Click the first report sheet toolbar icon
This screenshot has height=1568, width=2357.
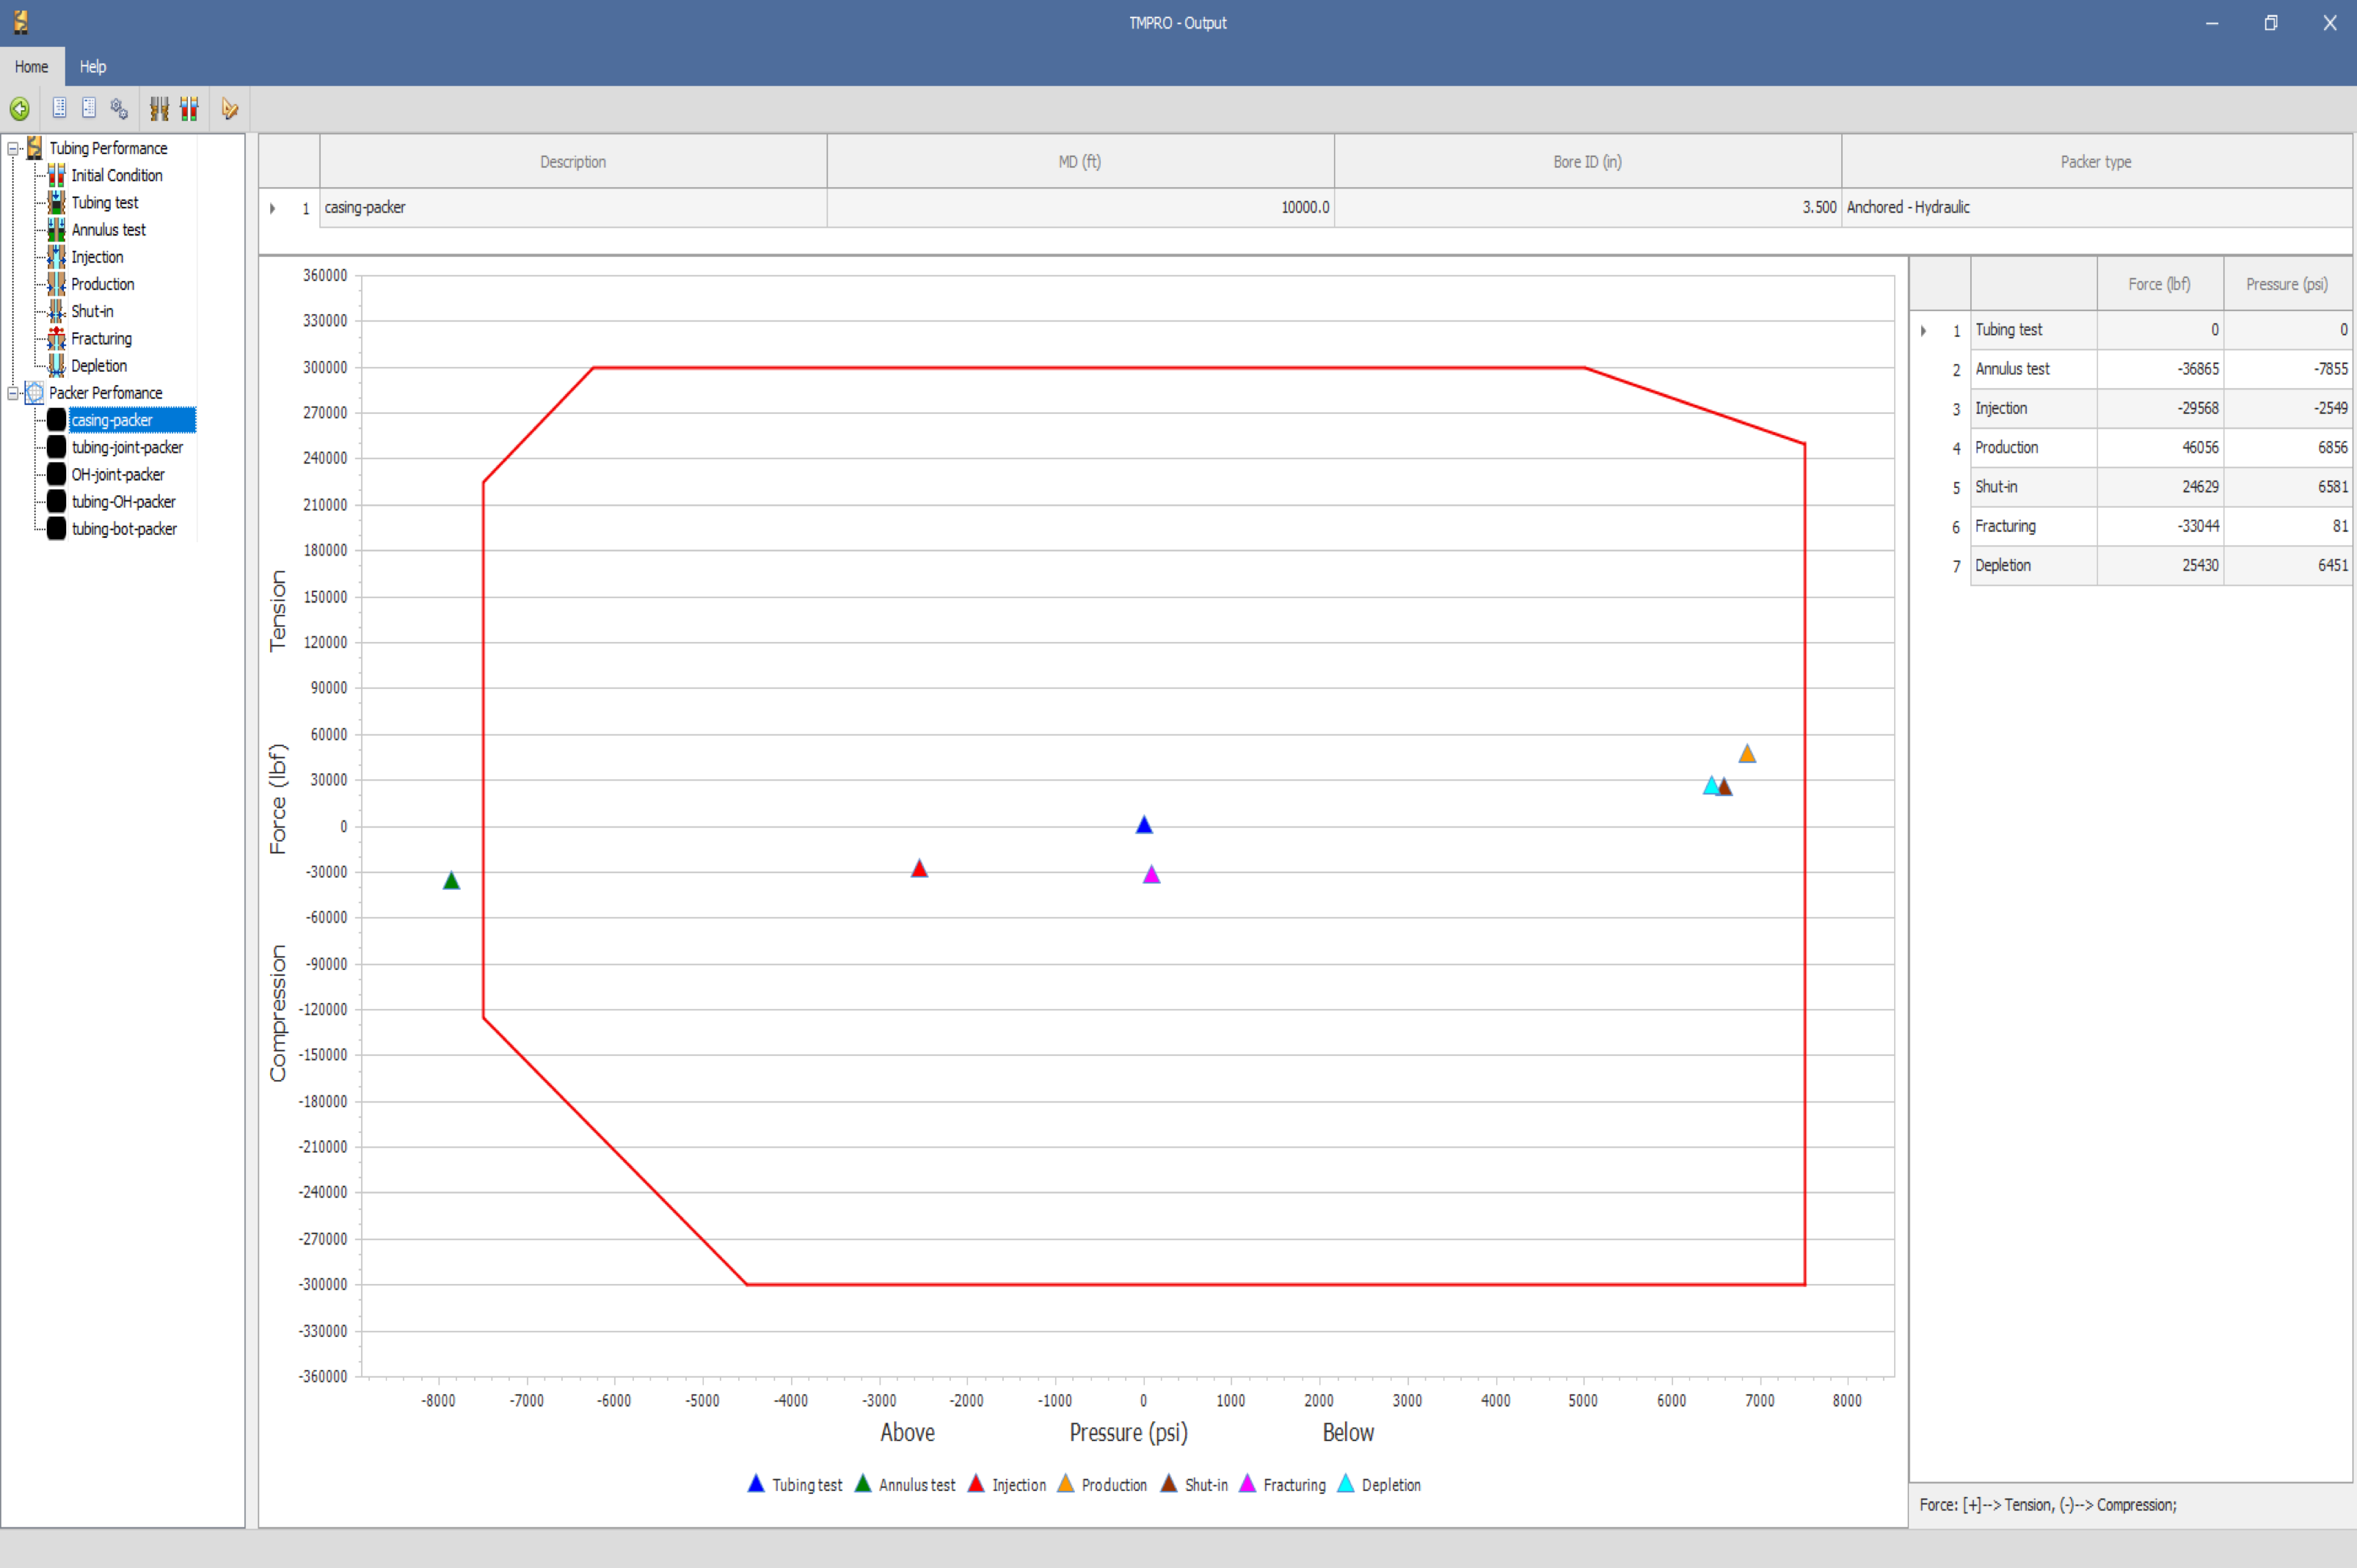tap(59, 108)
